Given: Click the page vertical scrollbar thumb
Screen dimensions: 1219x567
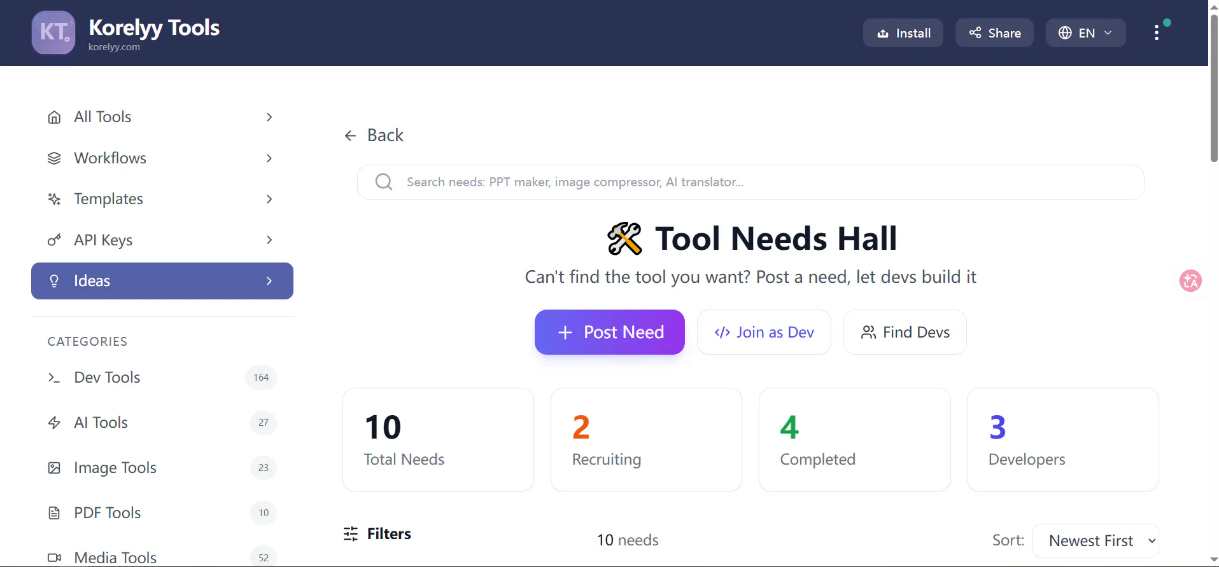Looking at the screenshot, I should [1213, 88].
